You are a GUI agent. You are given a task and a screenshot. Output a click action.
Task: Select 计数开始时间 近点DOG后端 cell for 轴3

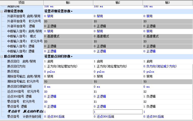(167, 117)
